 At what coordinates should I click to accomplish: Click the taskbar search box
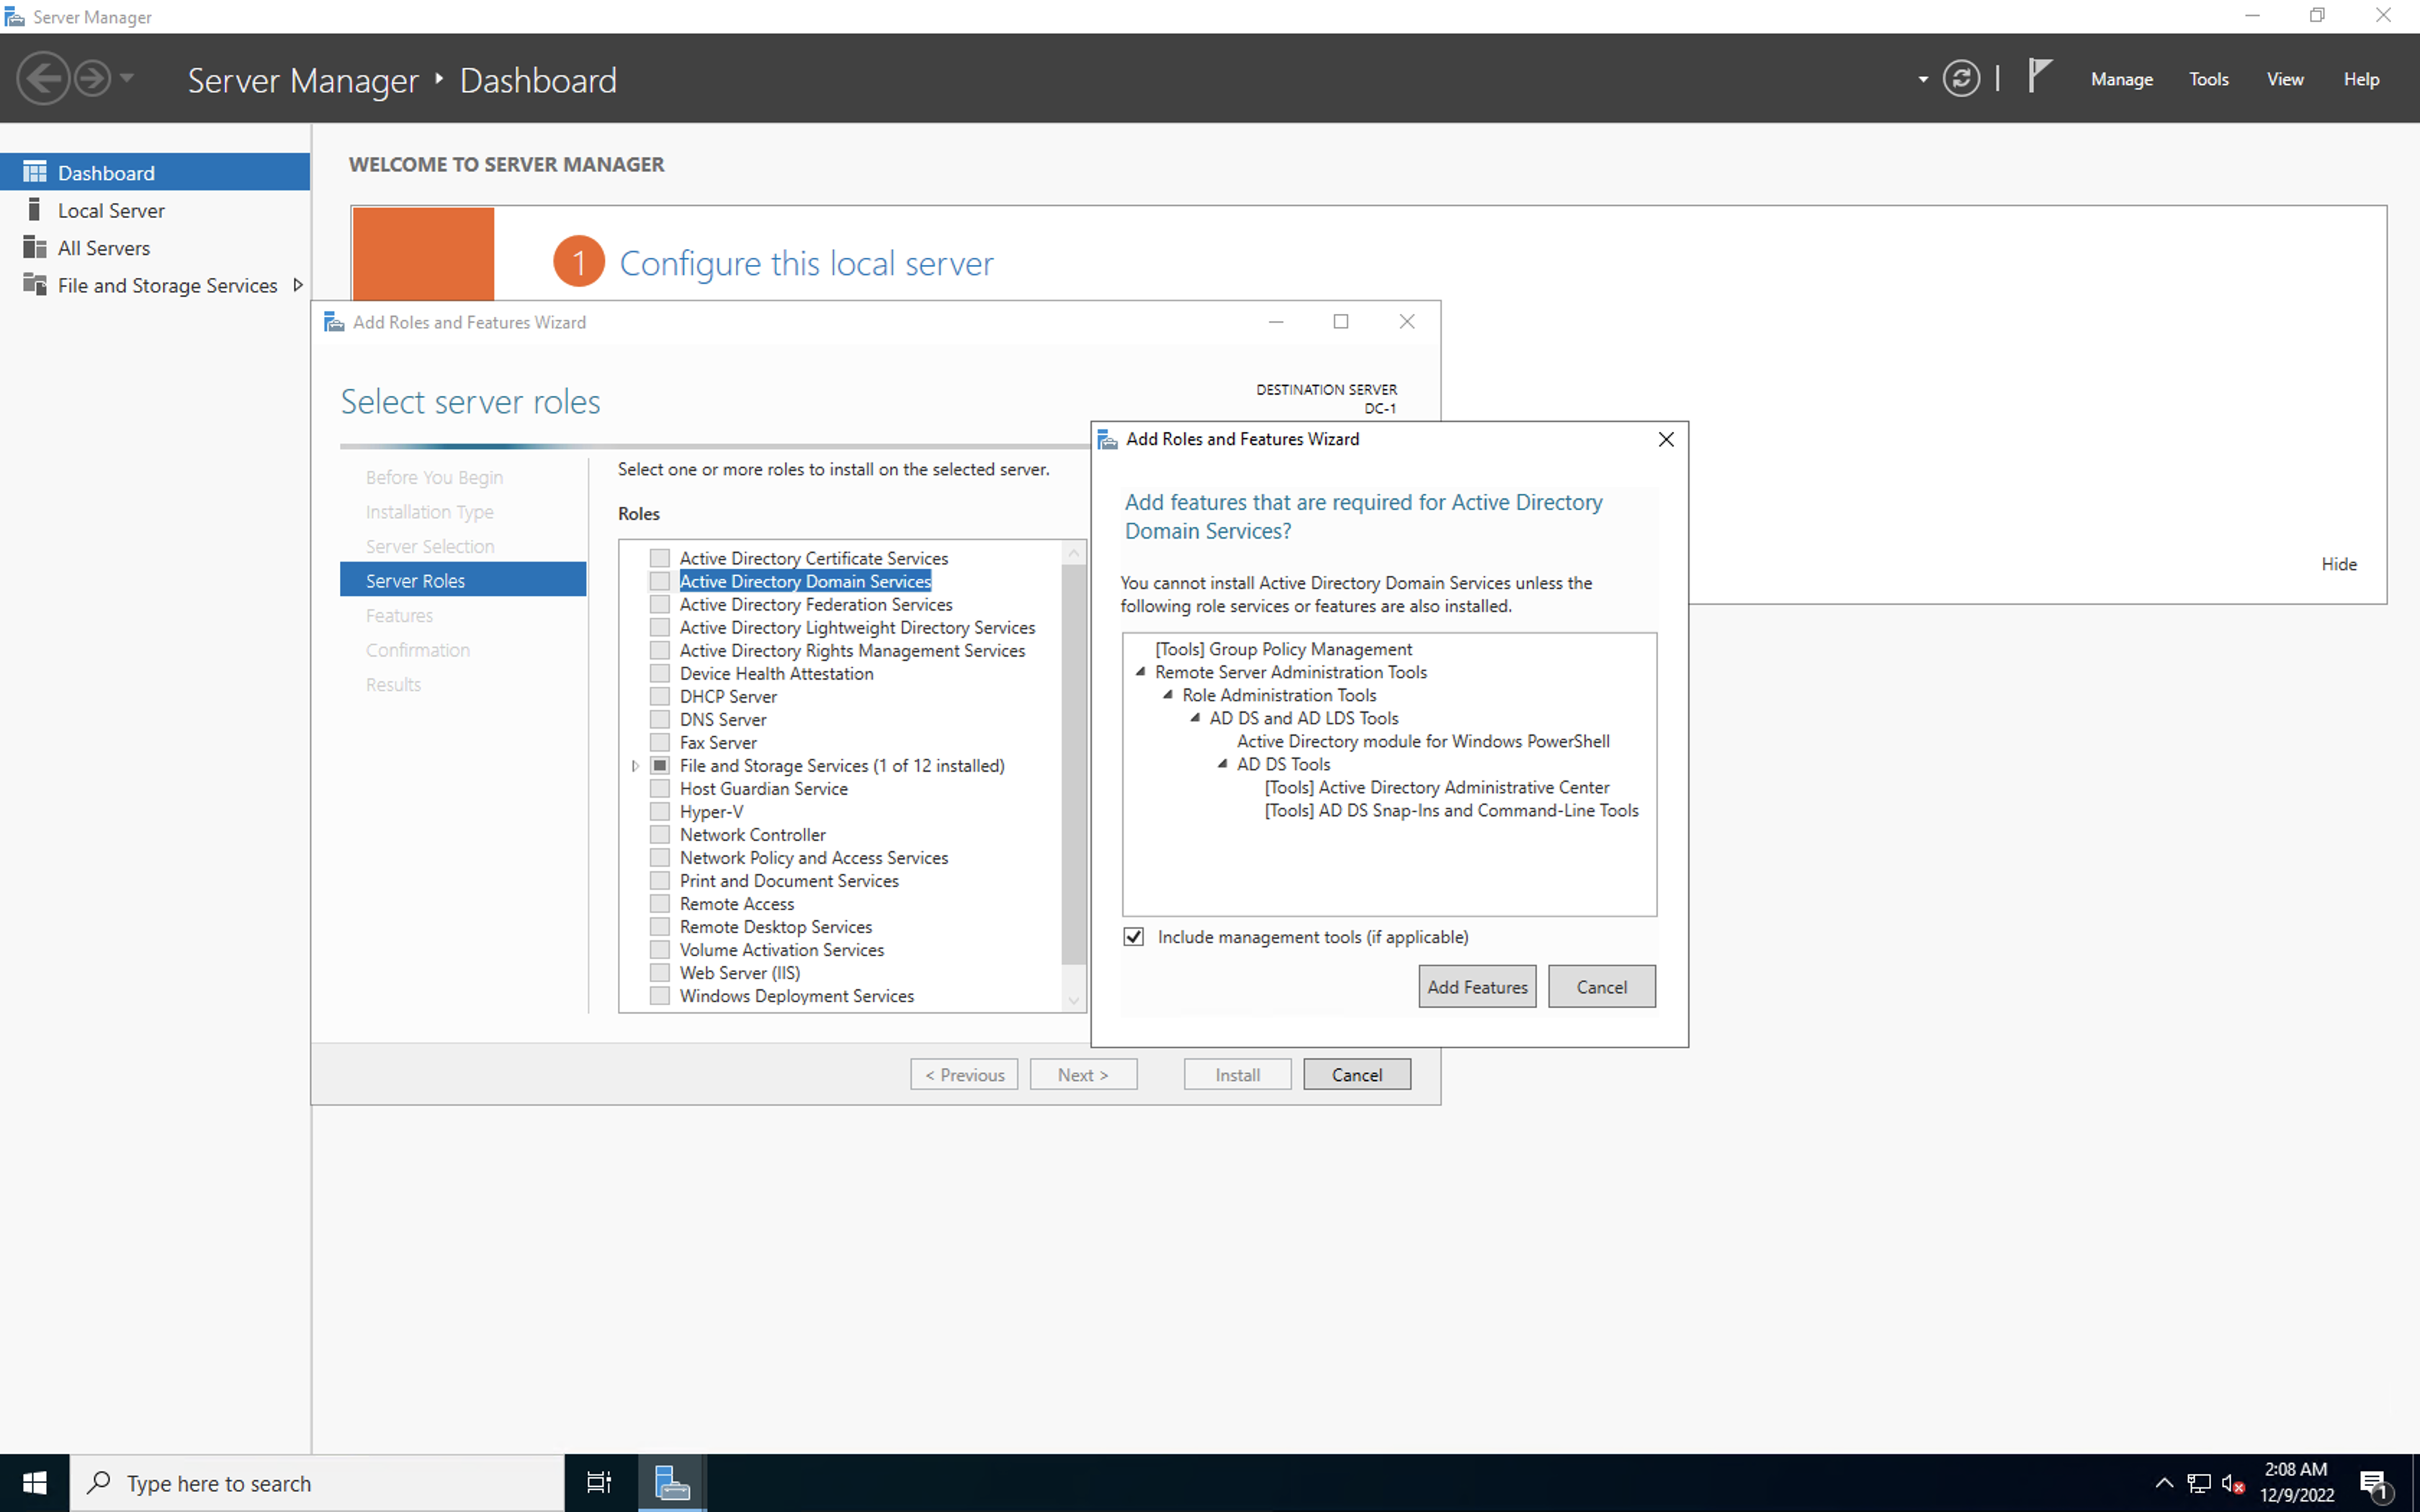[x=317, y=1483]
